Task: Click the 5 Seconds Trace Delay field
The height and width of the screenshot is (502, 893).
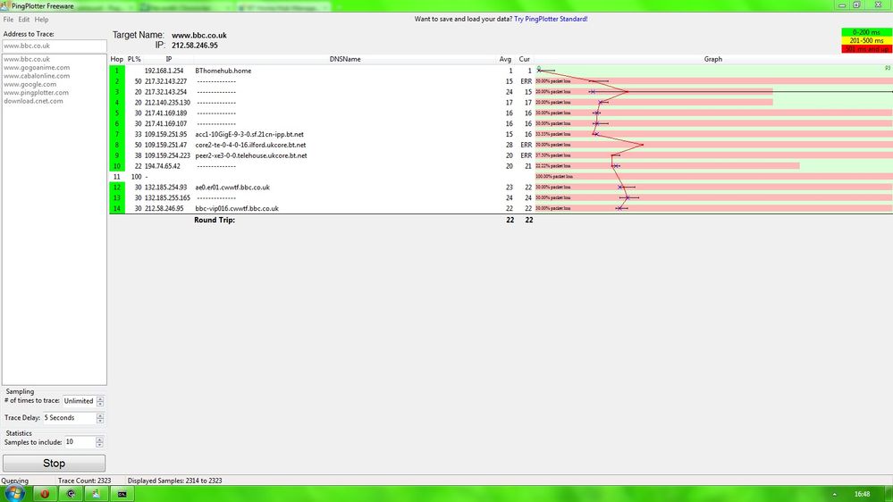Action: tap(70, 418)
